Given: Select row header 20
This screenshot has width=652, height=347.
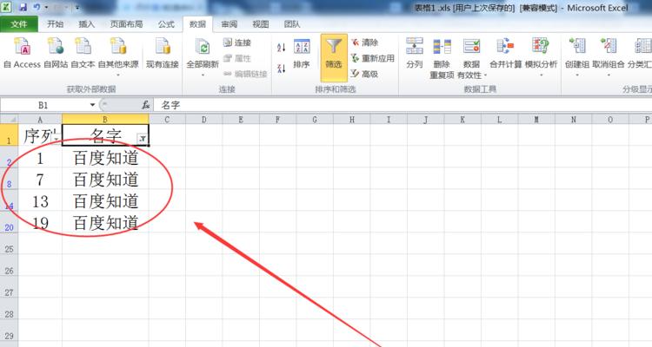Looking at the screenshot, I should (9, 223).
